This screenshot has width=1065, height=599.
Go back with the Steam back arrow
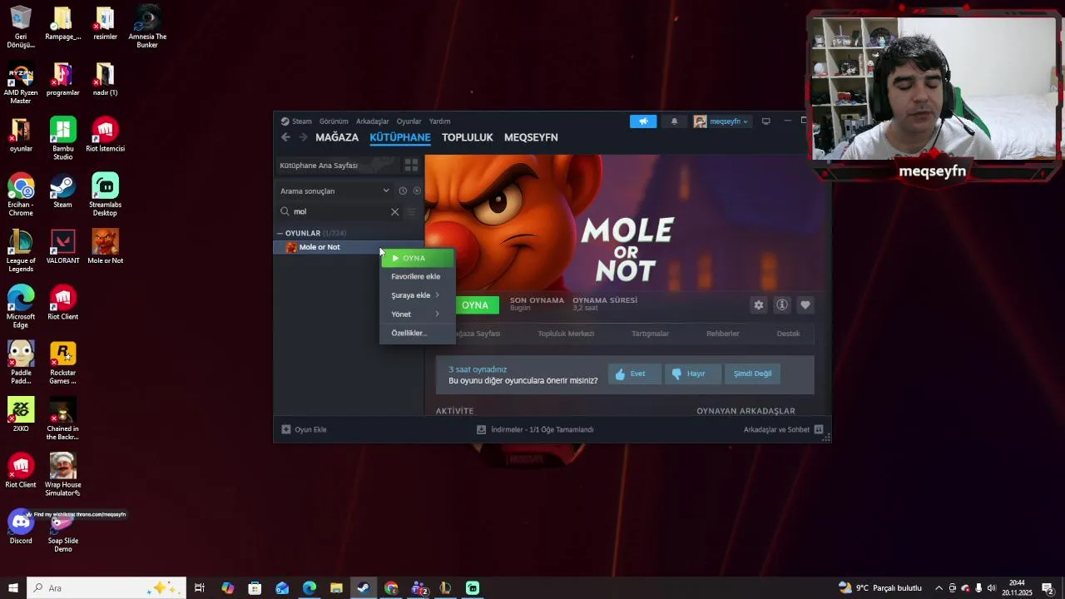(285, 137)
